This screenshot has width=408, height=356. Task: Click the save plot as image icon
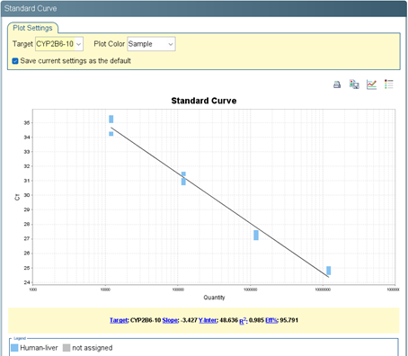pyautogui.click(x=354, y=85)
